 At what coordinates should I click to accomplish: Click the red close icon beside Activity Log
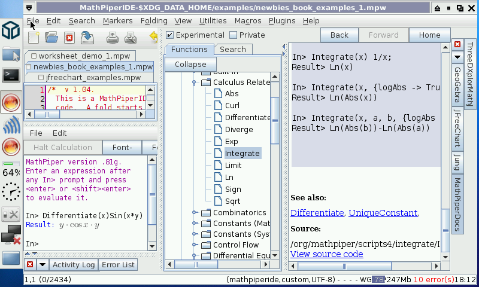tap(30, 264)
